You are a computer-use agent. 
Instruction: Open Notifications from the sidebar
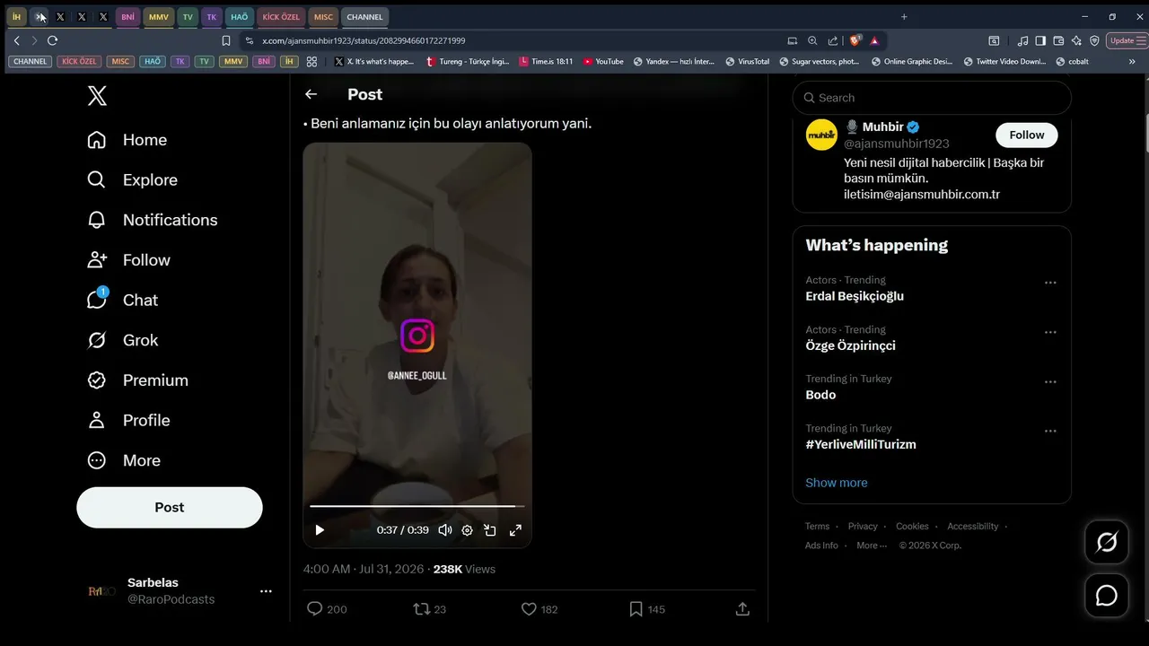(x=152, y=220)
